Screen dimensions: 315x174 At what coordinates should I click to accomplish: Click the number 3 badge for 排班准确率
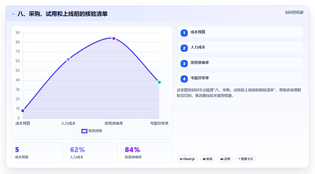pyautogui.click(x=184, y=64)
